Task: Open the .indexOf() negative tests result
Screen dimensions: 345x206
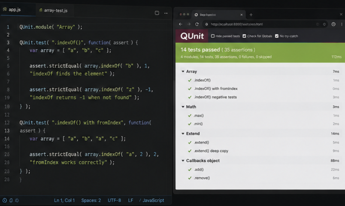Action: (x=215, y=97)
